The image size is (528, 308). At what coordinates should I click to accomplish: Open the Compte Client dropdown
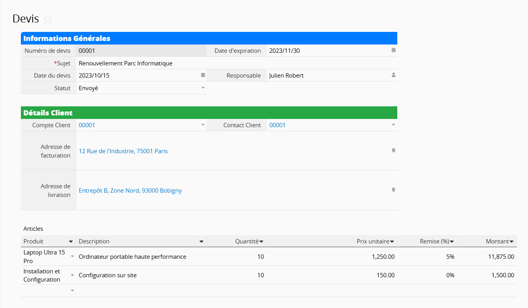[x=203, y=125]
